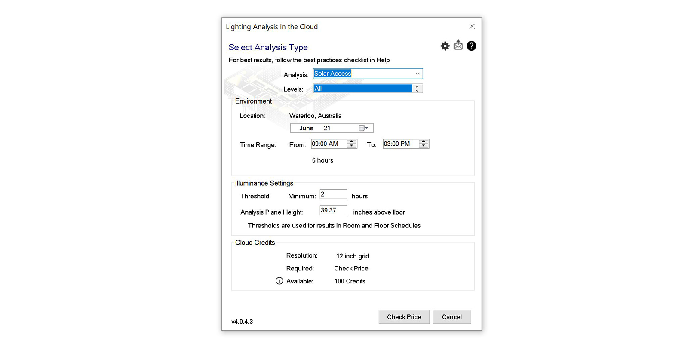
Task: Open settings via the gear icon
Action: pos(445,46)
